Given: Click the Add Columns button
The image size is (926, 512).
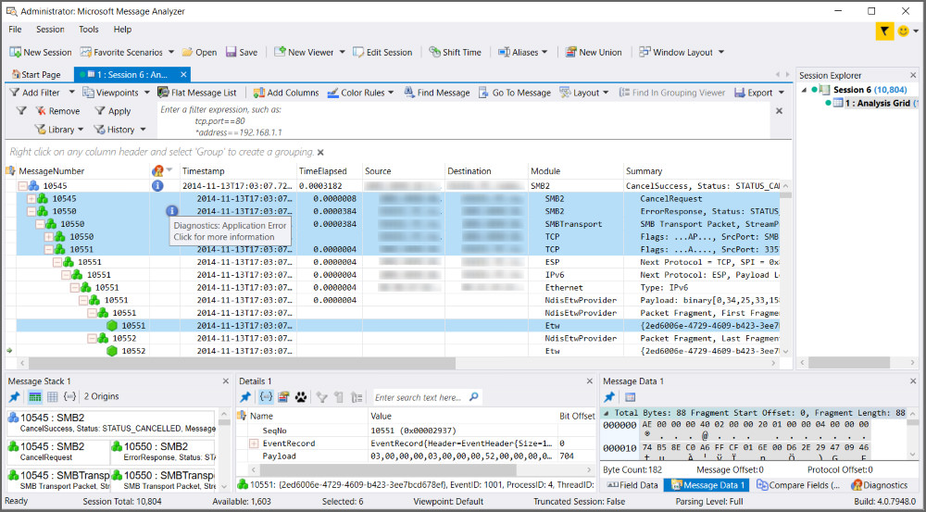Looking at the screenshot, I should pos(286,93).
